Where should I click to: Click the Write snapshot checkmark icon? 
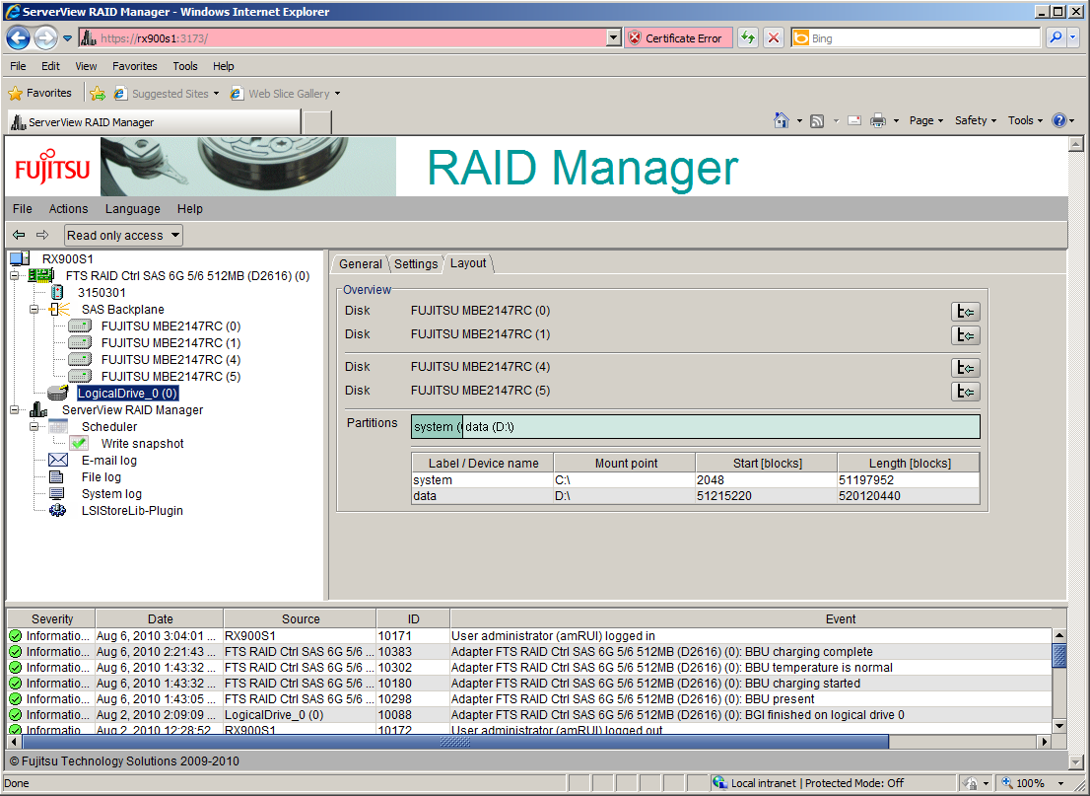coord(79,443)
